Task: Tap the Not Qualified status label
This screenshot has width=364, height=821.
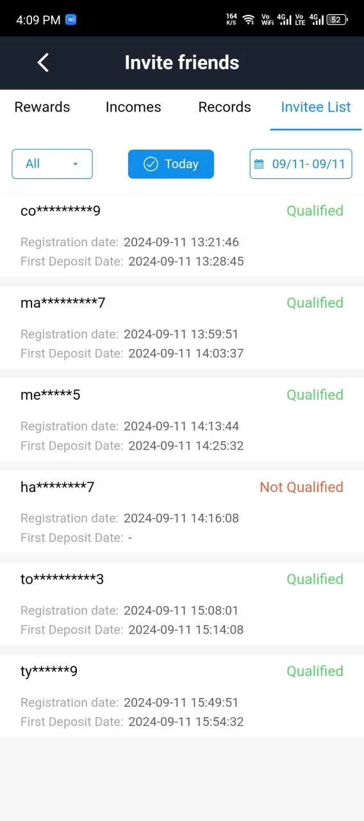Action: 301,487
